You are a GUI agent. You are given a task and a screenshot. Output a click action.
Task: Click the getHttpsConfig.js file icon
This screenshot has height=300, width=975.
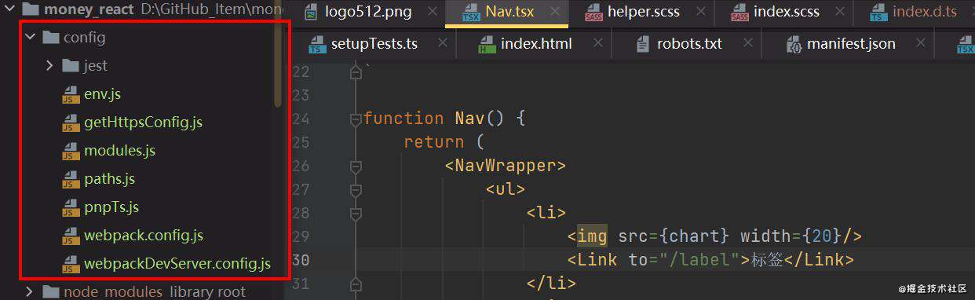coord(71,123)
